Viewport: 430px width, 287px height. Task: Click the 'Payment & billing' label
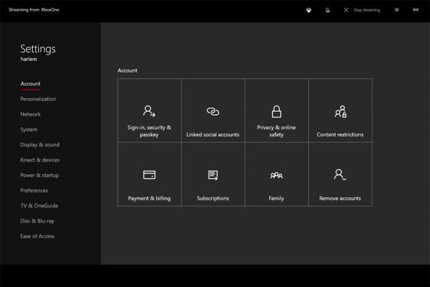pyautogui.click(x=149, y=199)
